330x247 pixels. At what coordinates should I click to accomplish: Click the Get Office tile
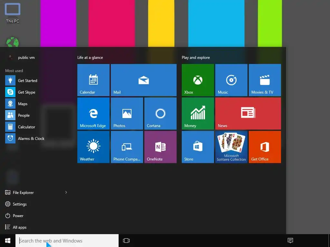(265, 147)
